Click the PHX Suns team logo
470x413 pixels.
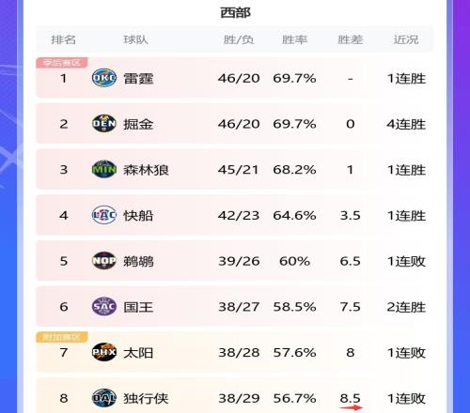point(104,352)
